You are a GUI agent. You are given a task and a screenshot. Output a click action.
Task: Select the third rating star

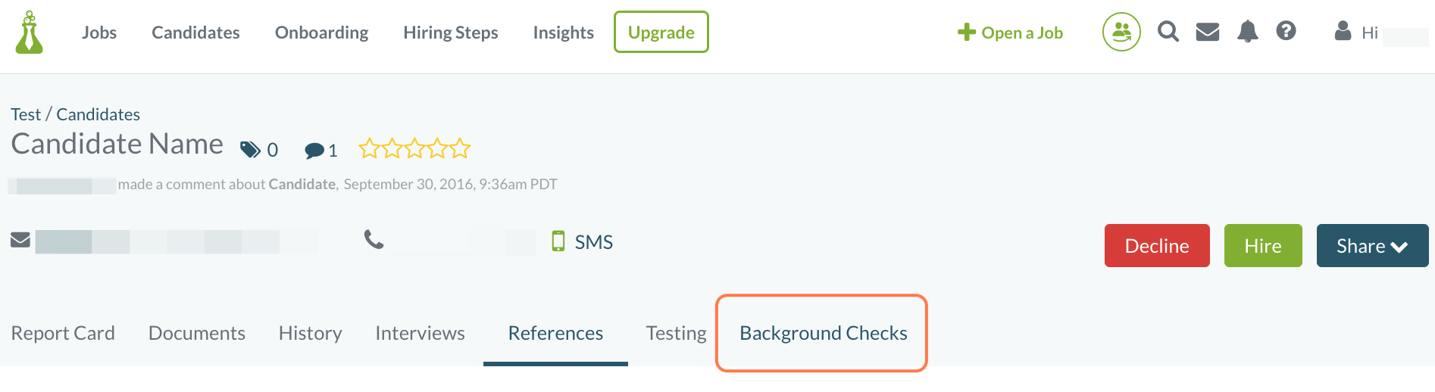pyautogui.click(x=414, y=148)
